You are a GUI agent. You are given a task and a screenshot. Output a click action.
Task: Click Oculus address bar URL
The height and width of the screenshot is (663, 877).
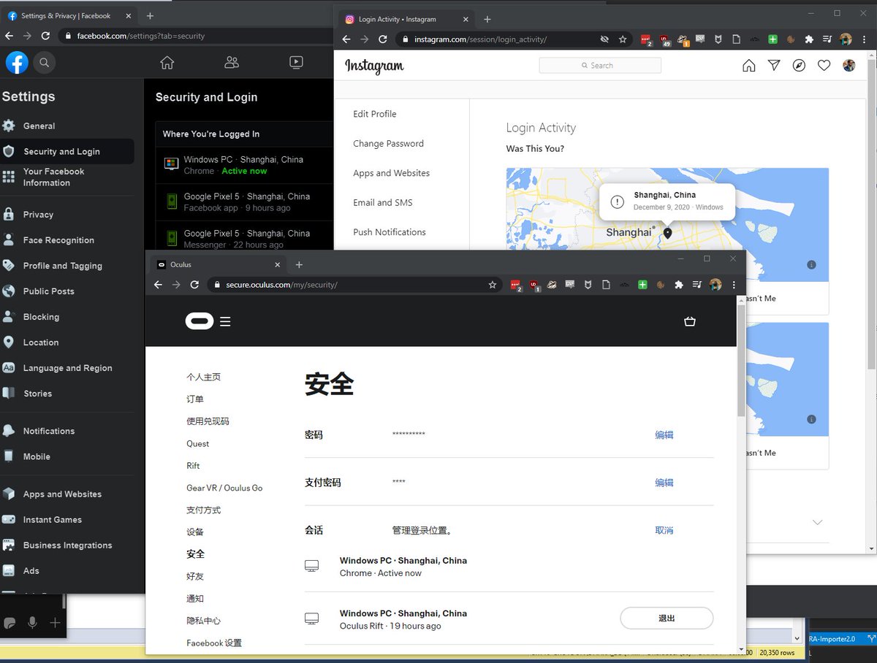pos(281,285)
